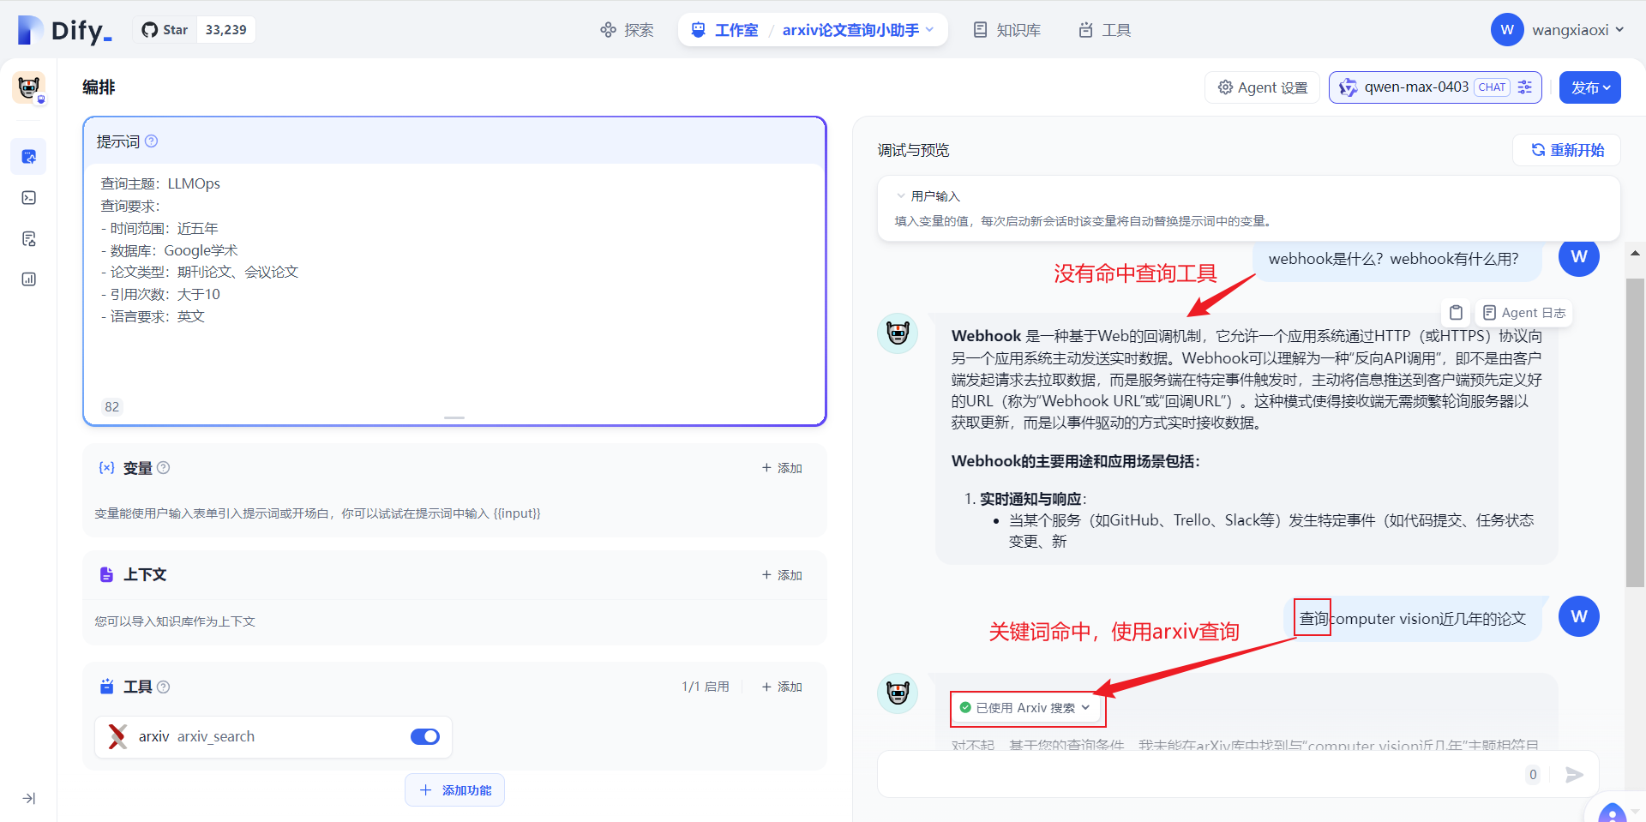Click the send message arrow icon
Screen dimensions: 1646x822
1574,775
